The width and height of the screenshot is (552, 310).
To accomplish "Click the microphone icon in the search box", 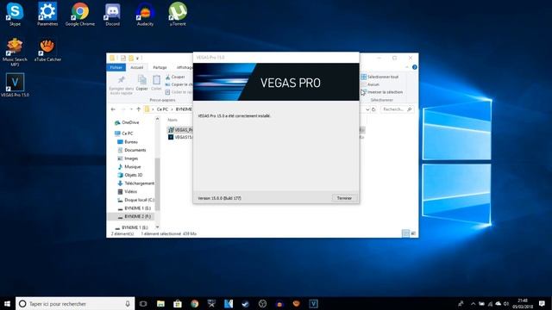I will (x=128, y=304).
